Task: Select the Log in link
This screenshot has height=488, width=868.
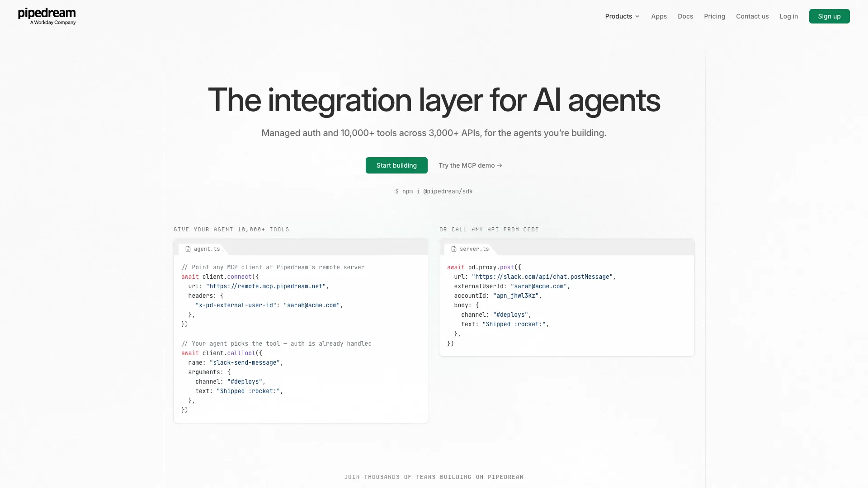Action: pyautogui.click(x=788, y=16)
